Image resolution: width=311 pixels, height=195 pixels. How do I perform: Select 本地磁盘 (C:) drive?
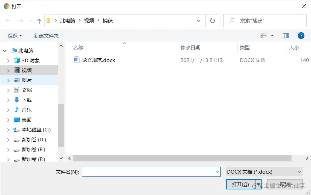pyautogui.click(x=36, y=130)
